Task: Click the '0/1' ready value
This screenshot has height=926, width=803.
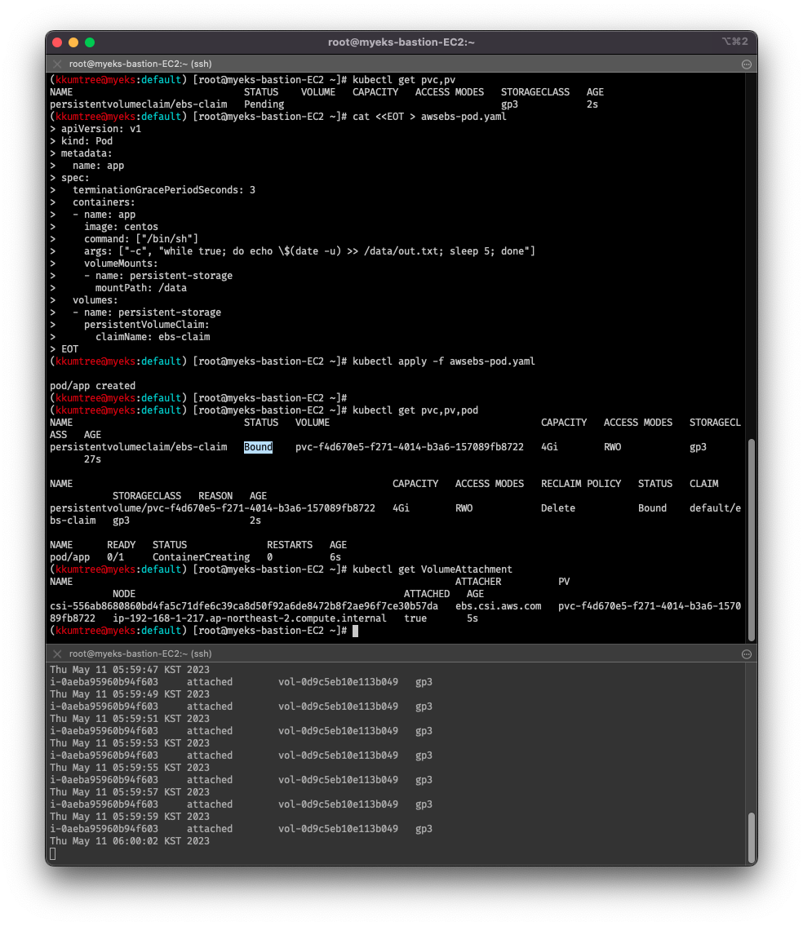Action: pyautogui.click(x=116, y=557)
